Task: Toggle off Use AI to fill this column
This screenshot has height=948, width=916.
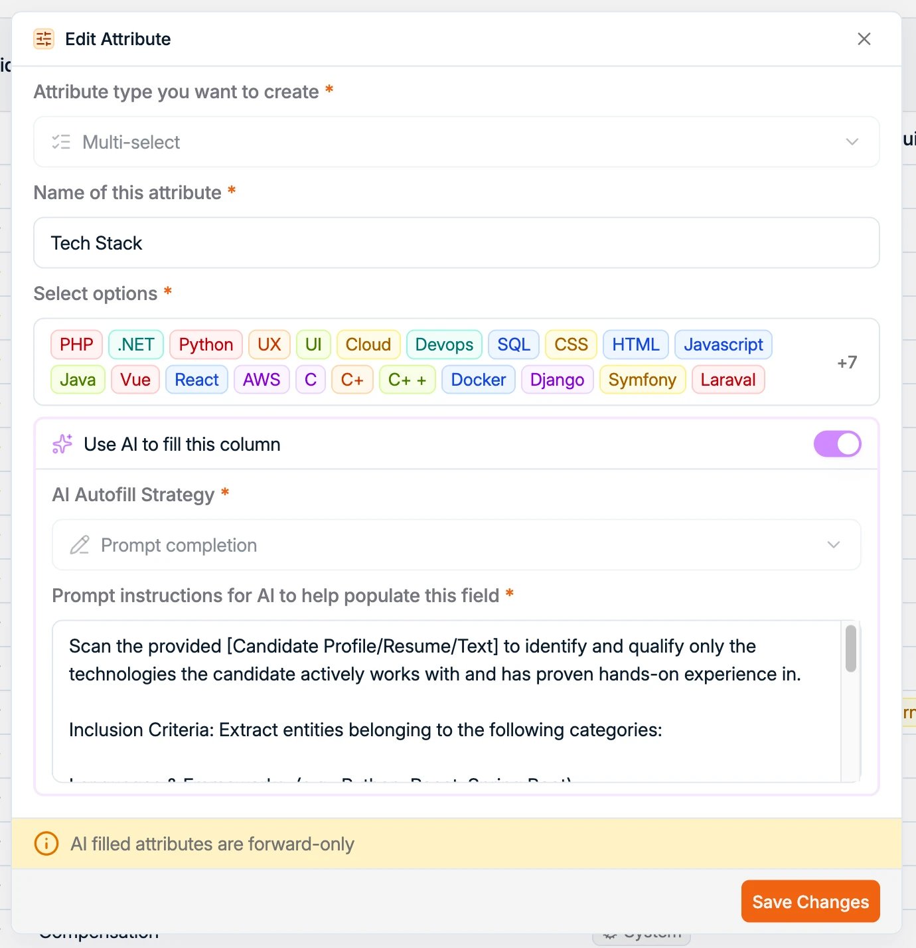Action: (x=837, y=444)
